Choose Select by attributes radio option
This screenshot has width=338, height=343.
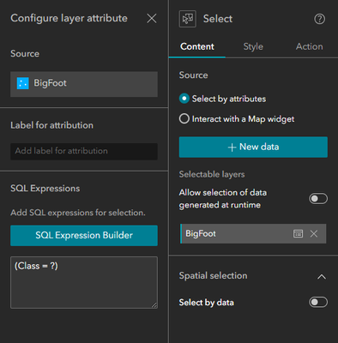184,99
